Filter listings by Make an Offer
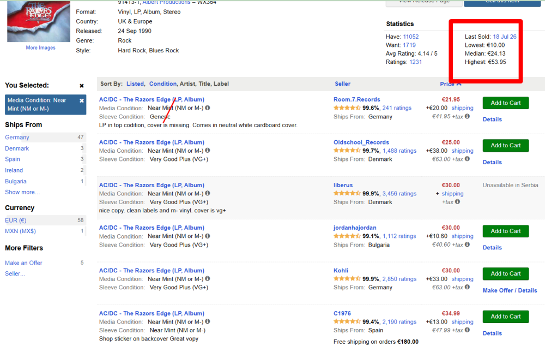 coord(23,263)
